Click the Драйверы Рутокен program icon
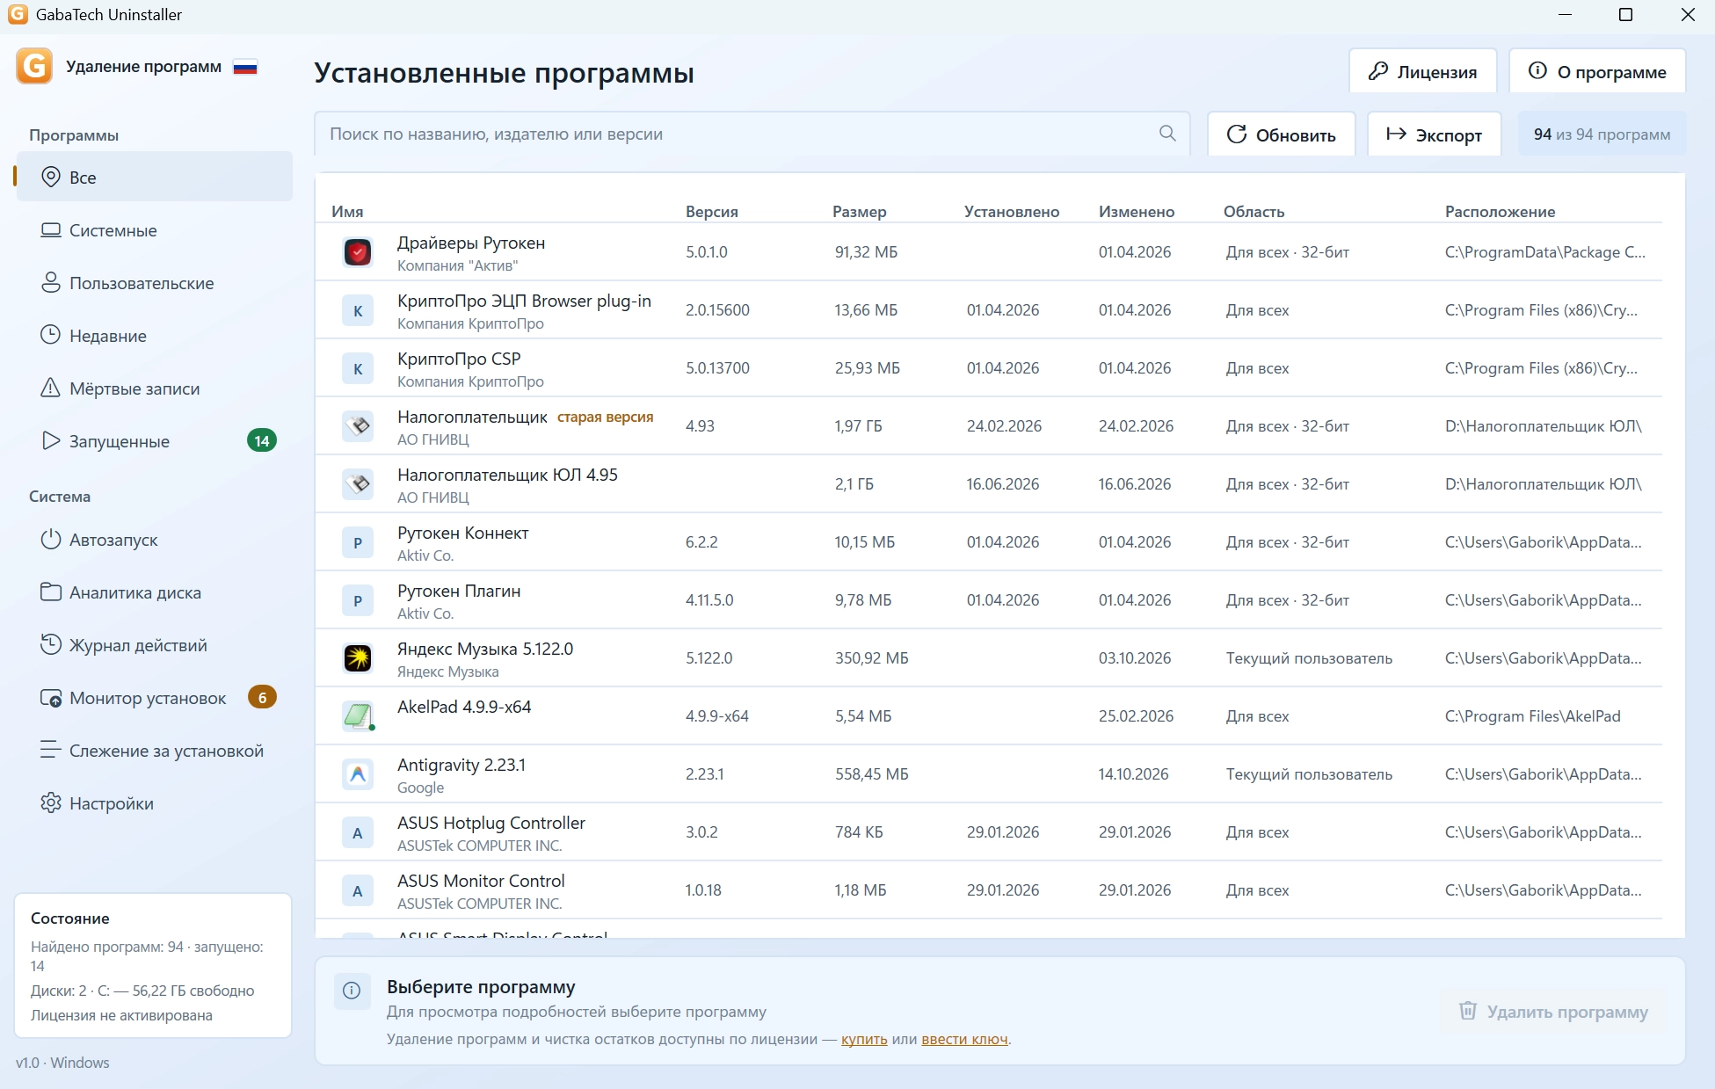1715x1089 pixels. click(358, 252)
